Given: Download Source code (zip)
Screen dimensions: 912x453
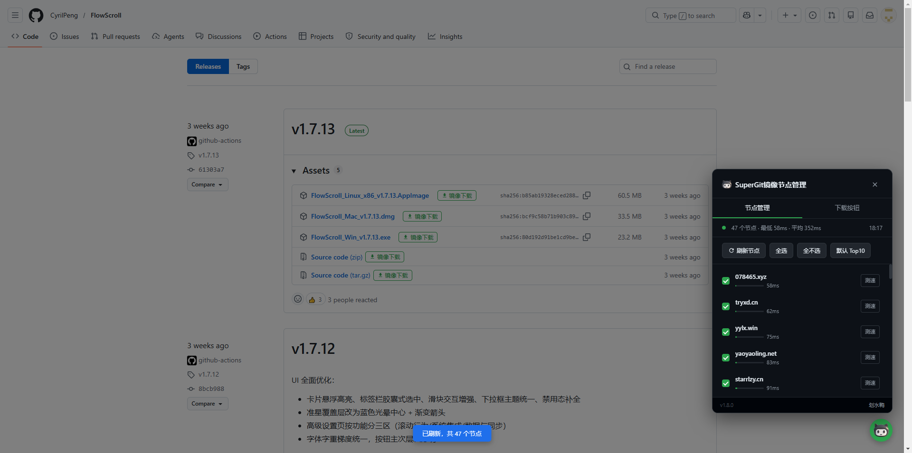Looking at the screenshot, I should (x=337, y=257).
